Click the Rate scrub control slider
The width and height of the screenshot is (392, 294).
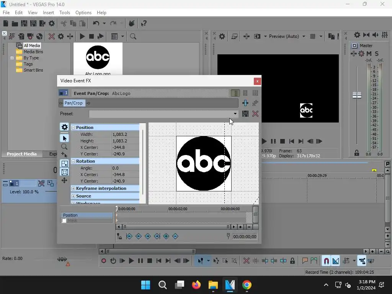62,259
